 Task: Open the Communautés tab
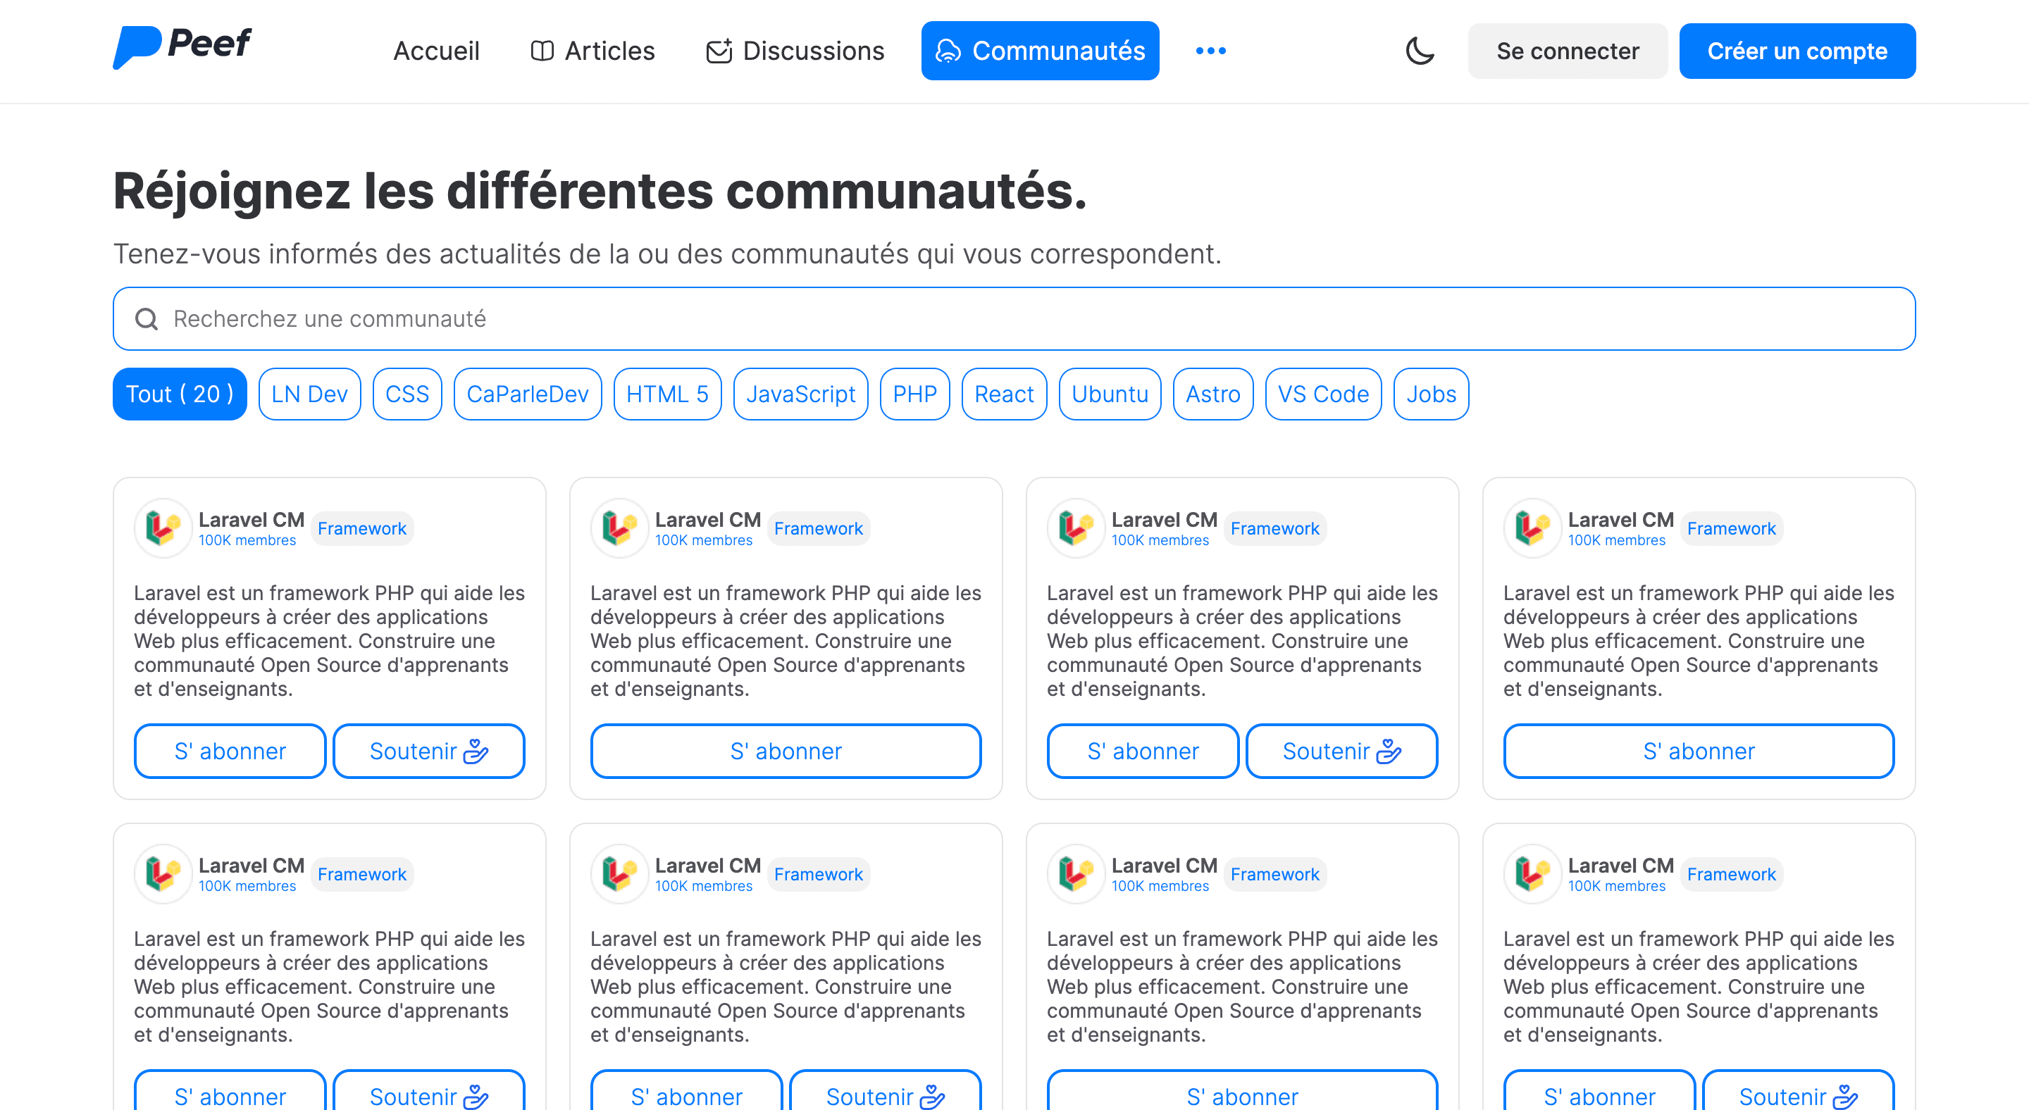pyautogui.click(x=1040, y=51)
